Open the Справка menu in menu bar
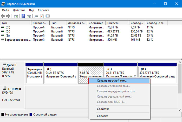Viewport: 182px width, 122px height. point(43,10)
